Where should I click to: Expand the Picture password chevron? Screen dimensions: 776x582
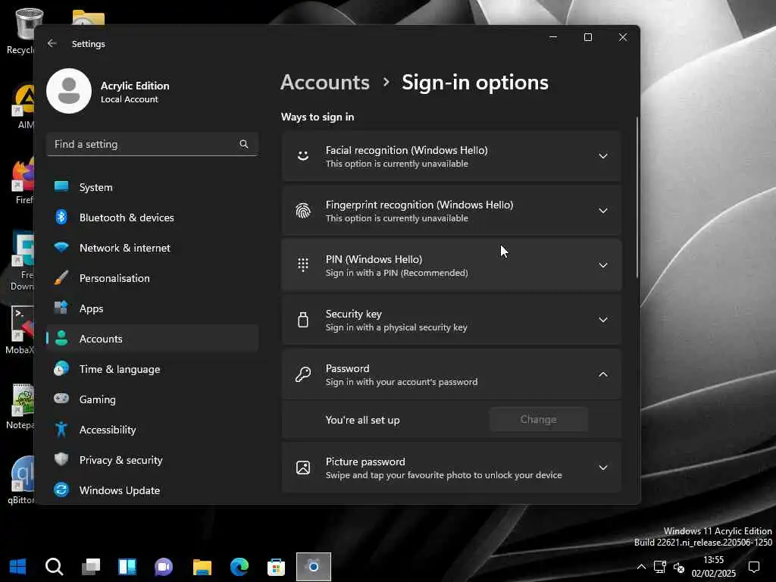(x=602, y=468)
